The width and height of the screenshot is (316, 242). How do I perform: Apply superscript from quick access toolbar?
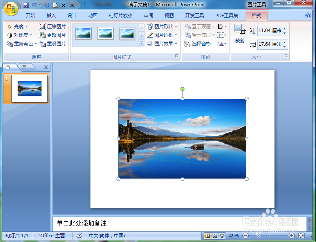pos(64,5)
